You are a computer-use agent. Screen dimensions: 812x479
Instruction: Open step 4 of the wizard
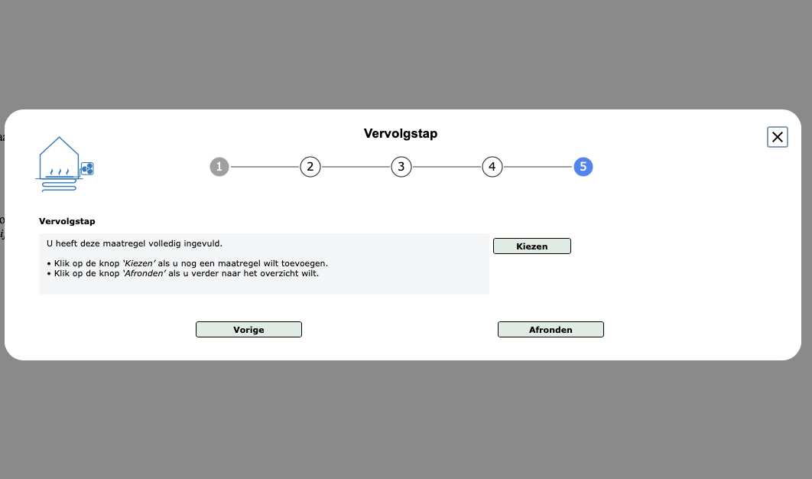pyautogui.click(x=492, y=167)
